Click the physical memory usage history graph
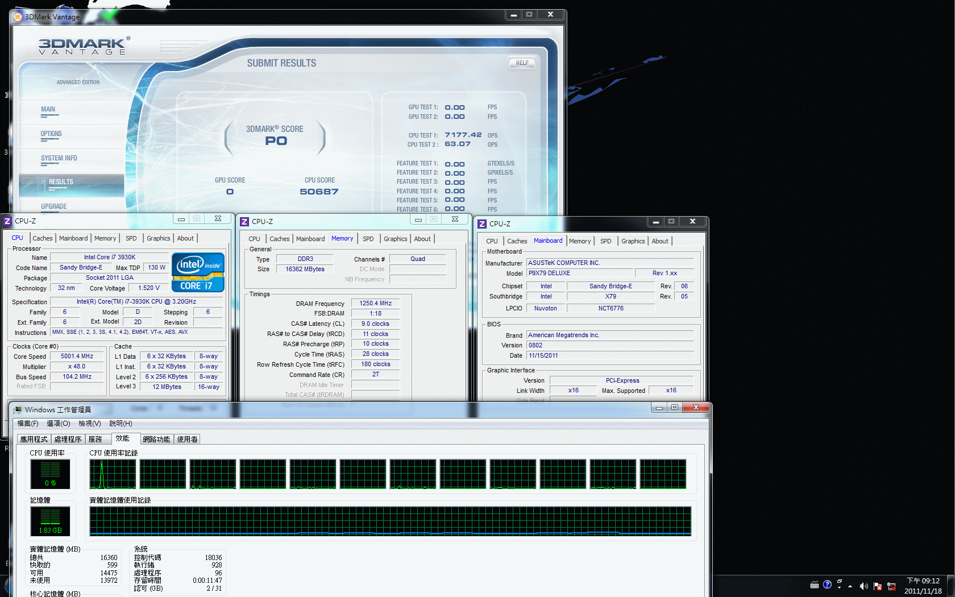Screen dimensions: 955x597 [390, 521]
